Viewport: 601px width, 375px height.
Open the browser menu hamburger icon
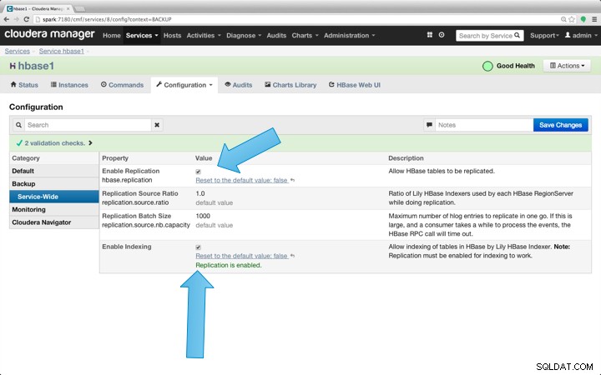pos(594,19)
